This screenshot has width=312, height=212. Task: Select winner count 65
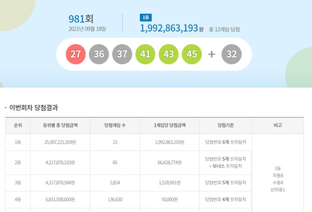coord(115,163)
